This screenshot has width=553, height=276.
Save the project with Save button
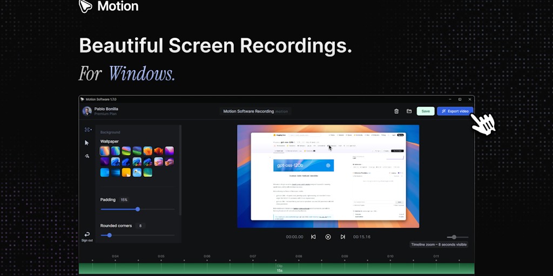(x=426, y=111)
